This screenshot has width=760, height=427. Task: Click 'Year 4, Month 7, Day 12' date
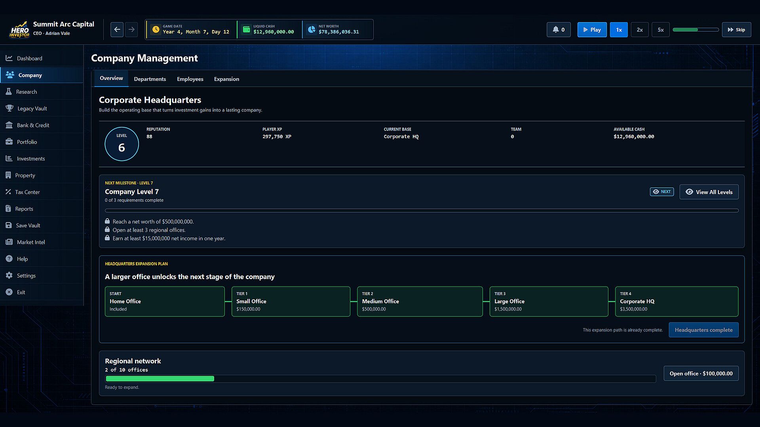tap(196, 32)
